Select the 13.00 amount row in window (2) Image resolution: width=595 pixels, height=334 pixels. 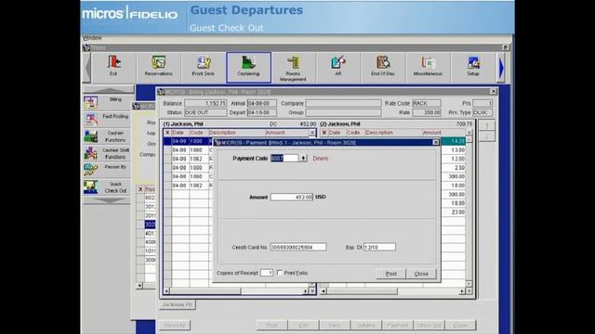click(454, 150)
